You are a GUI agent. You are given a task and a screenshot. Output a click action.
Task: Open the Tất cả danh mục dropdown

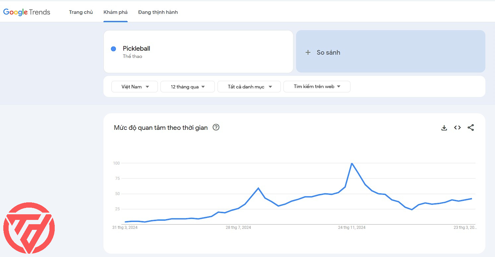pos(249,87)
